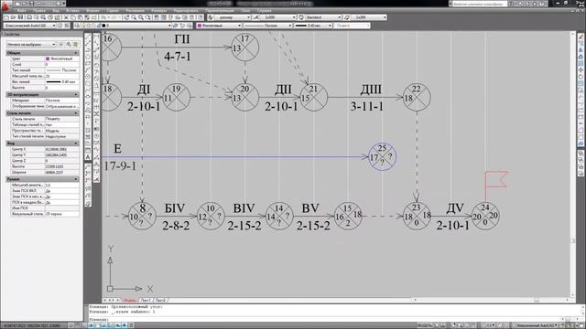This screenshot has height=329, width=586.
Task: Activate the Pan tool icon
Action: pos(126,17)
